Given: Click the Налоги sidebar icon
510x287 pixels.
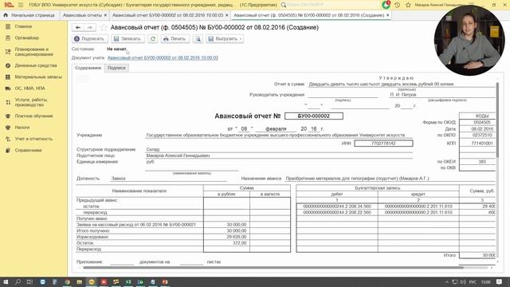Looking at the screenshot, I should pyautogui.click(x=8, y=128).
